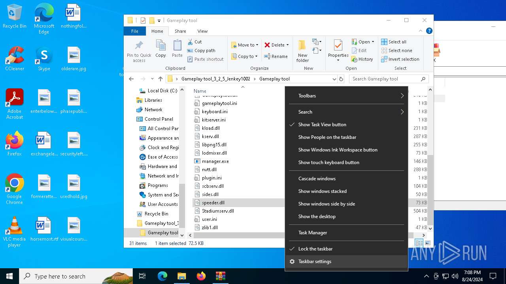Open Microsoft Edge from the taskbar
The width and height of the screenshot is (506, 284).
click(162, 276)
